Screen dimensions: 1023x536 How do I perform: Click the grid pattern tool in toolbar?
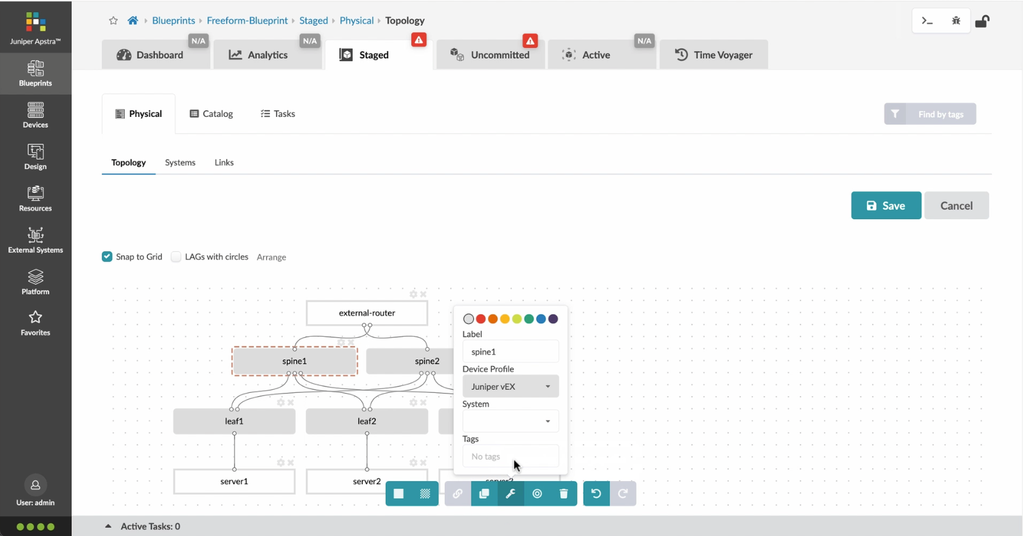425,493
